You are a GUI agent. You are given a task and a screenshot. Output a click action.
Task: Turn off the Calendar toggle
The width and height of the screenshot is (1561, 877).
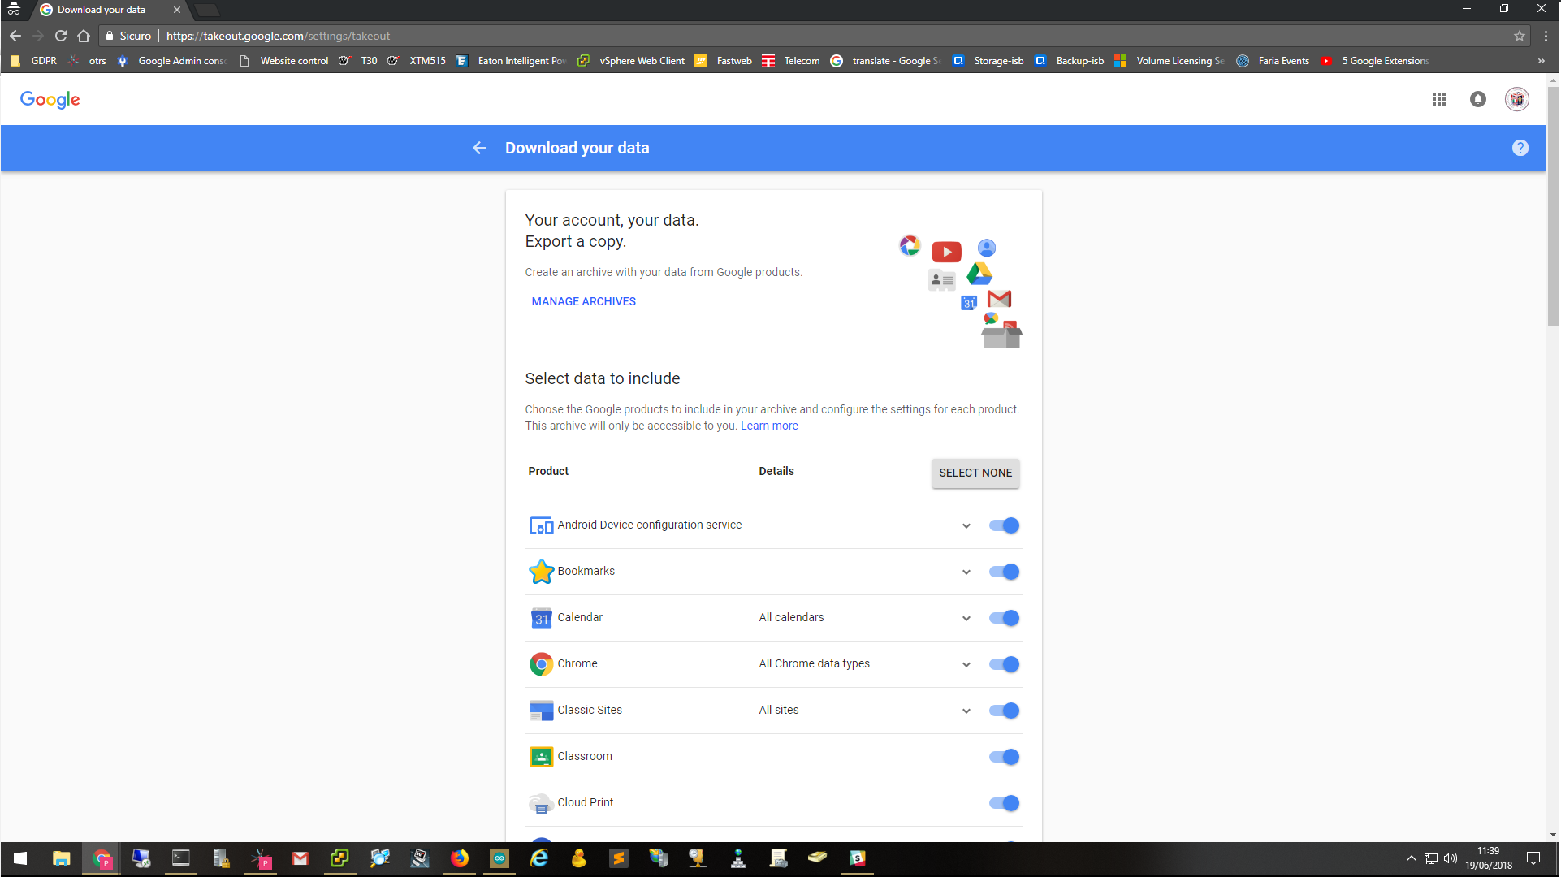(1005, 618)
